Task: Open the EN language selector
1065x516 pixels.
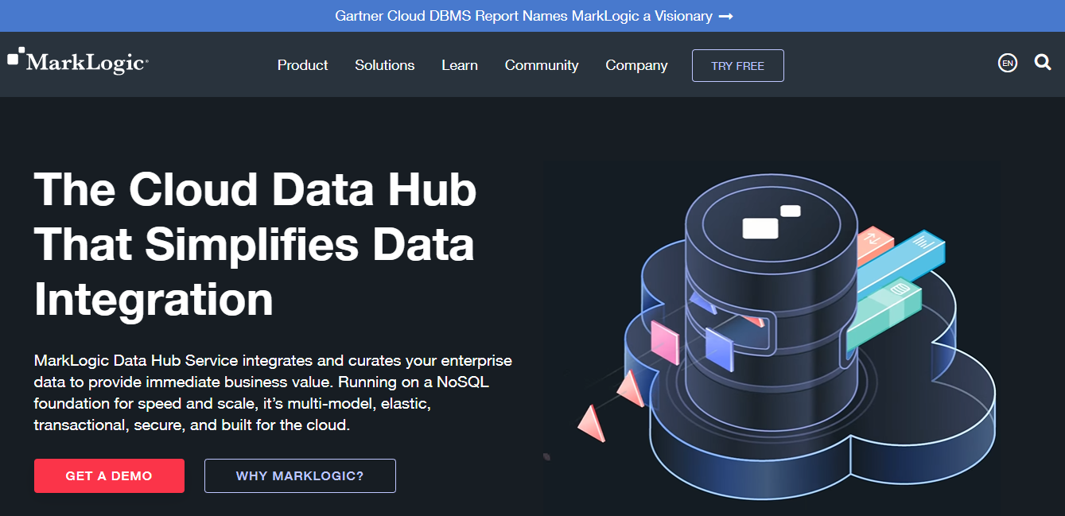Action: (x=1008, y=63)
